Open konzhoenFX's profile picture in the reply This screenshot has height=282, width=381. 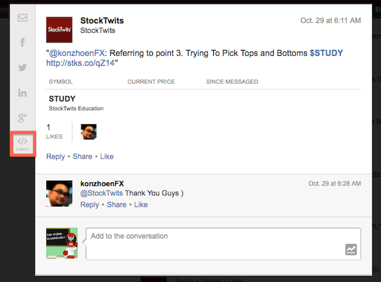pos(59,193)
